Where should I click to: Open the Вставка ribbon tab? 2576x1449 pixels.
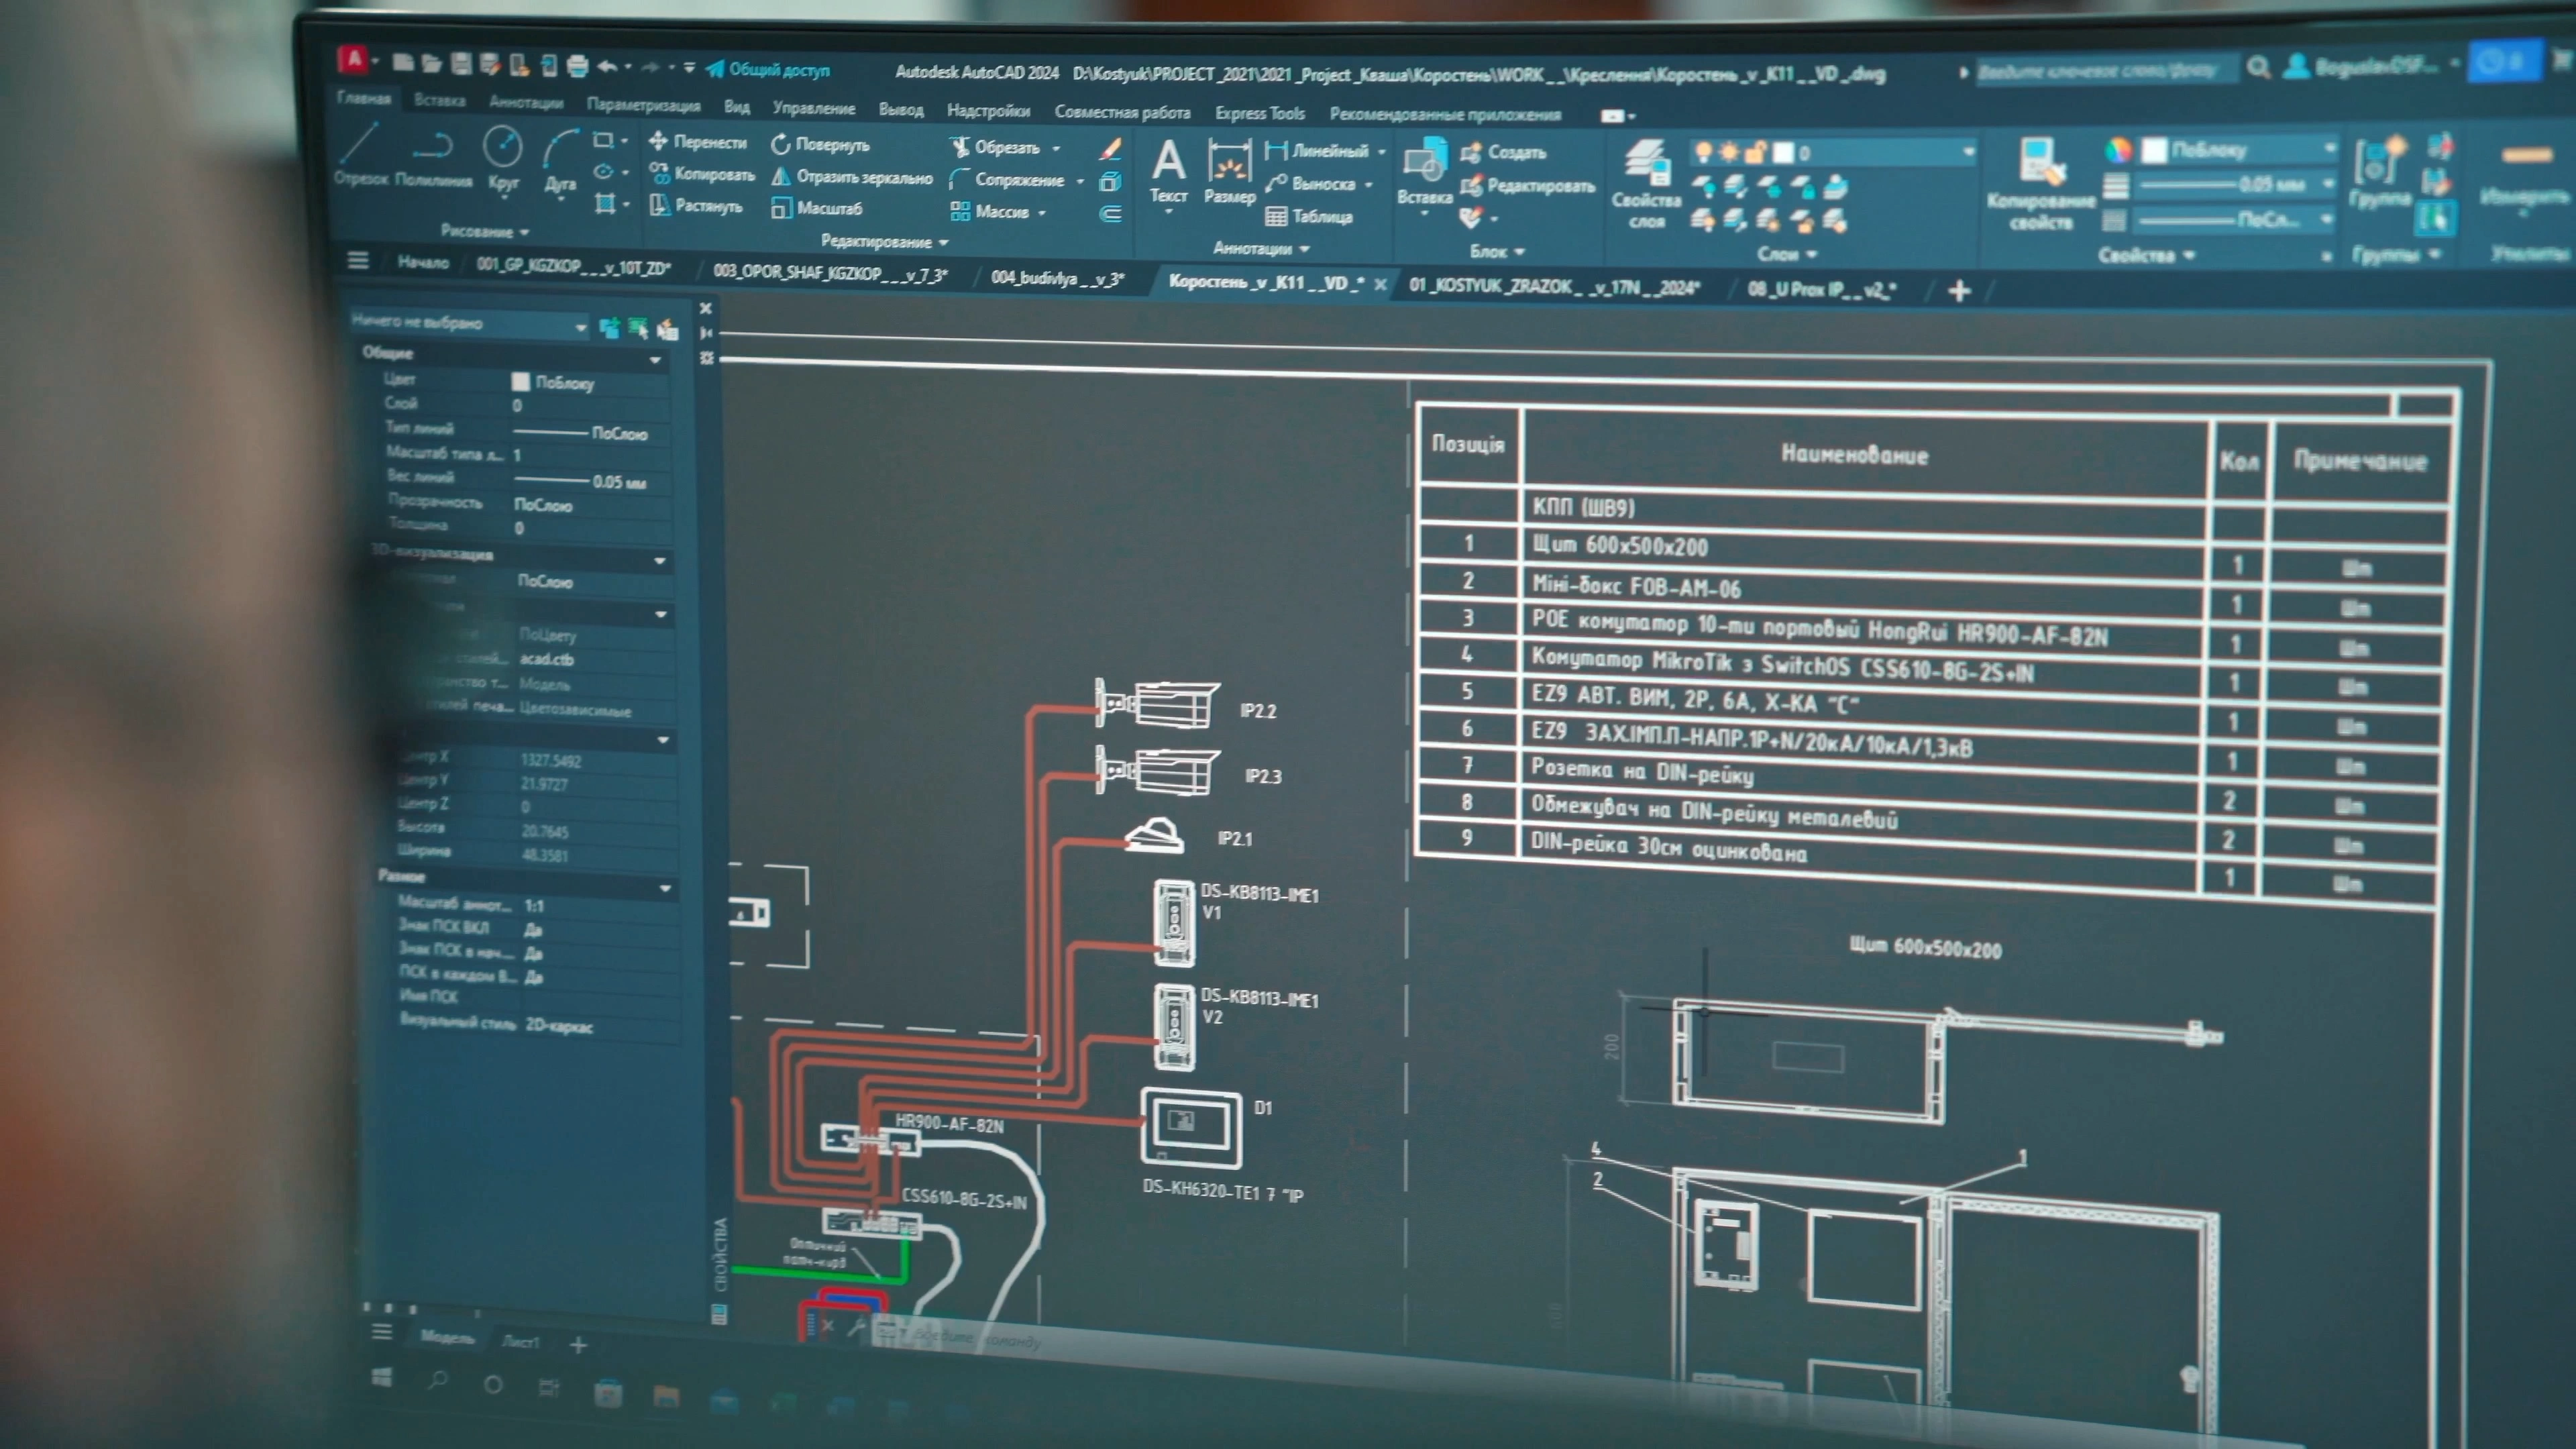[x=439, y=100]
